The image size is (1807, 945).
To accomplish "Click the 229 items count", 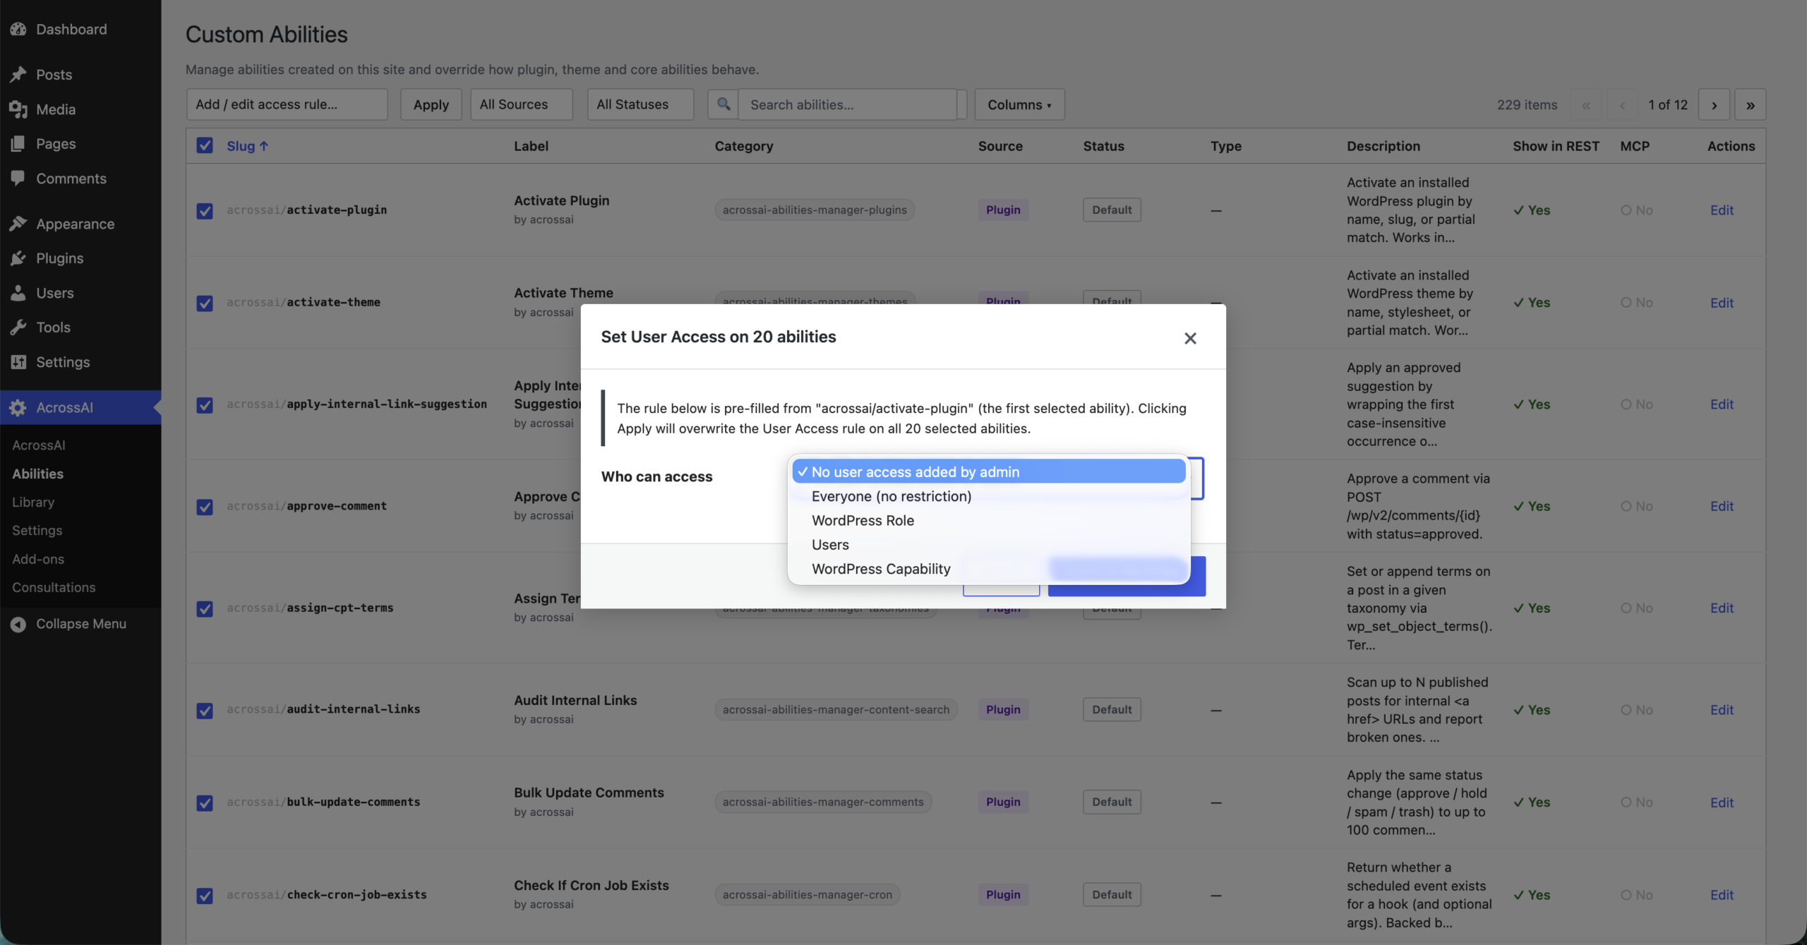I will tap(1527, 104).
